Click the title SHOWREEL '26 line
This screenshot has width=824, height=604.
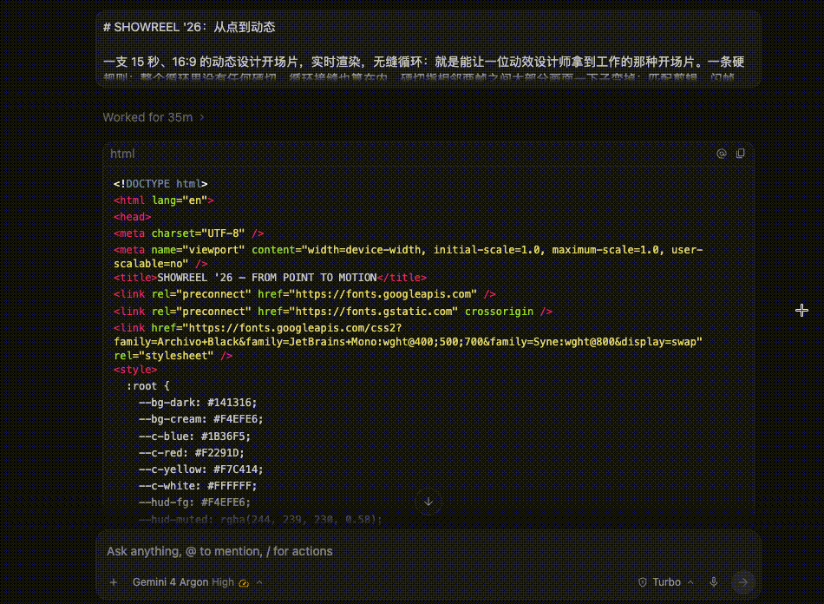270,278
